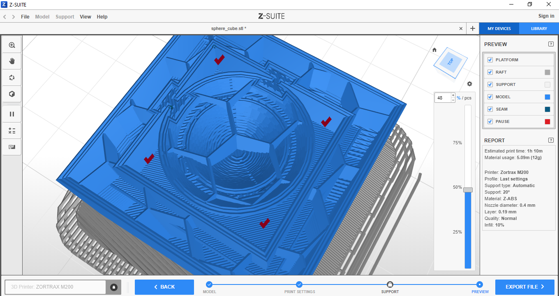The width and height of the screenshot is (559, 296).
Task: Click the Export File button
Action: click(525, 287)
